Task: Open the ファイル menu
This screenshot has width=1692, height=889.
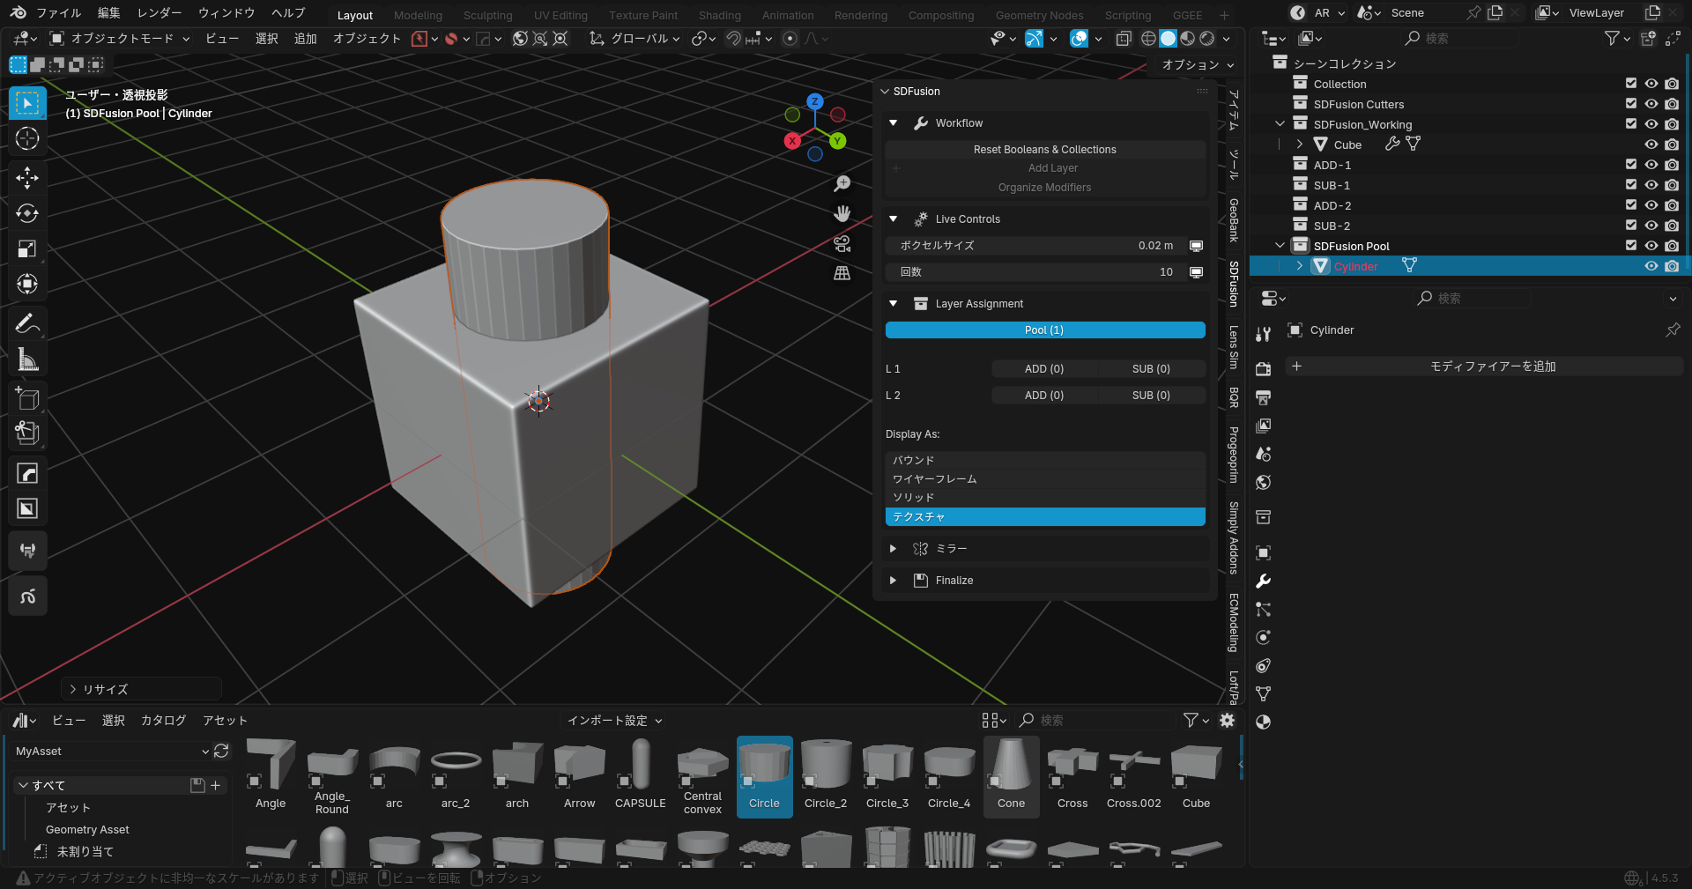Action: point(58,13)
